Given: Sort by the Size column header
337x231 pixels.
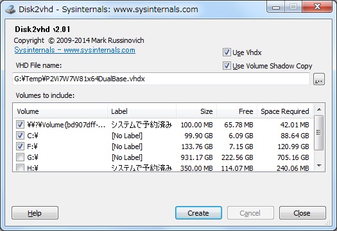Looking at the screenshot, I should [196, 111].
